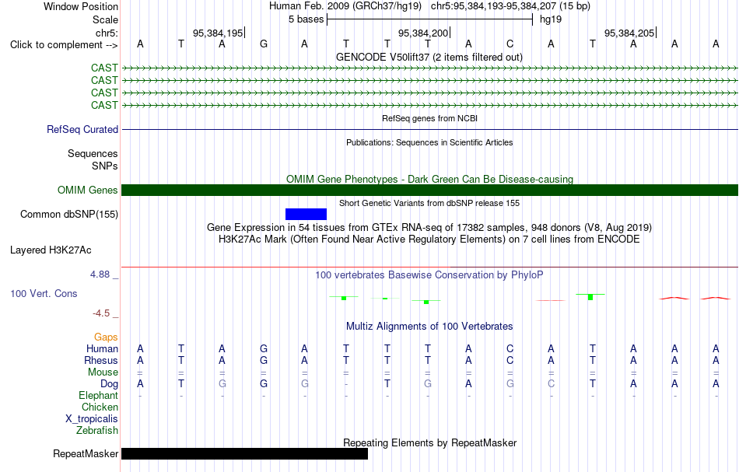Click the chr5: label in the ruler
The height and width of the screenshot is (472, 739).
[107, 33]
